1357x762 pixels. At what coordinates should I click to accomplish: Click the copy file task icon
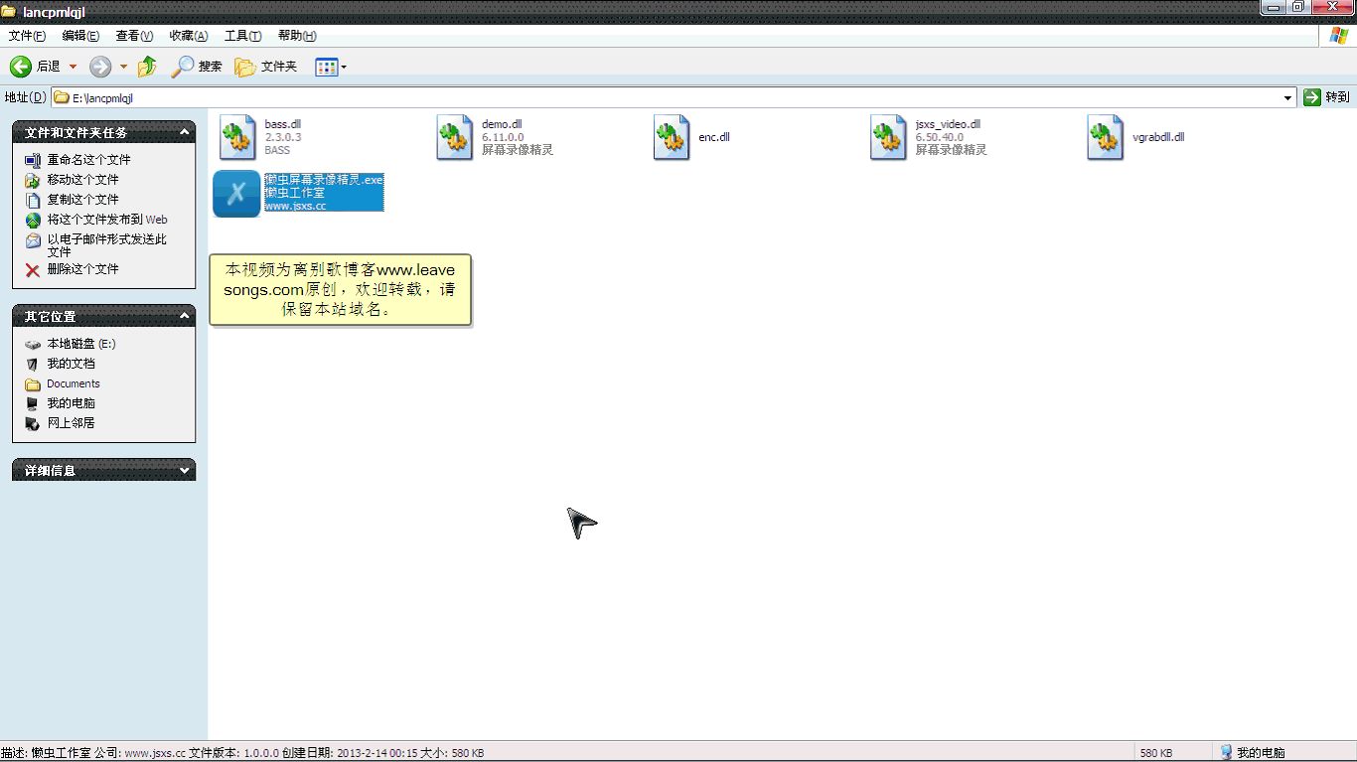click(33, 200)
